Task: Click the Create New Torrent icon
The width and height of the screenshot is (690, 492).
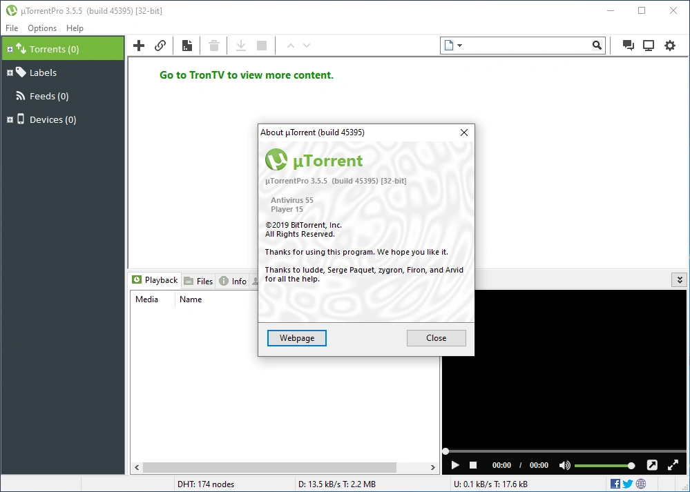Action: [x=187, y=46]
